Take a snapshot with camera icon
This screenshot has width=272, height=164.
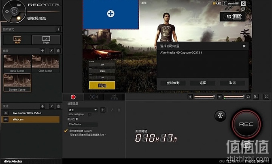246,145
